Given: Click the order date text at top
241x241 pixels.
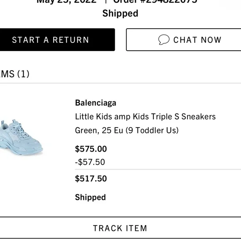Looking at the screenshot, I should click(66, 2).
